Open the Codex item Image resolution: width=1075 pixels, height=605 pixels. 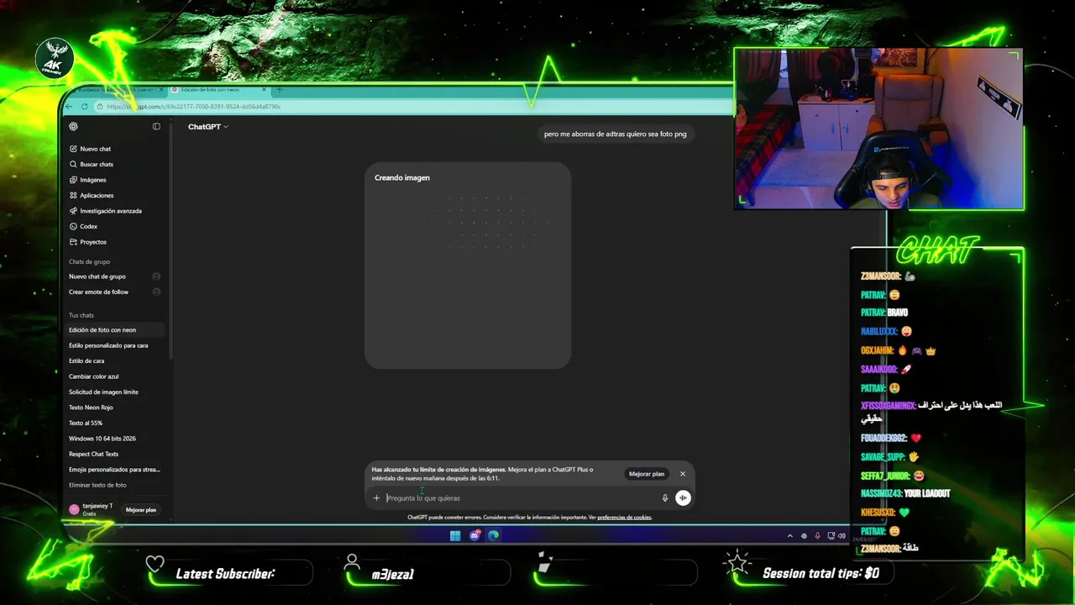pos(88,227)
